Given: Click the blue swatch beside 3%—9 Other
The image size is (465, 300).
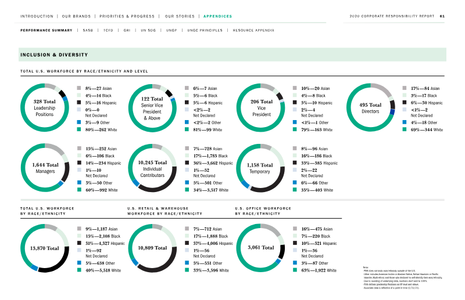Looking at the screenshot, I should click(x=79, y=122).
